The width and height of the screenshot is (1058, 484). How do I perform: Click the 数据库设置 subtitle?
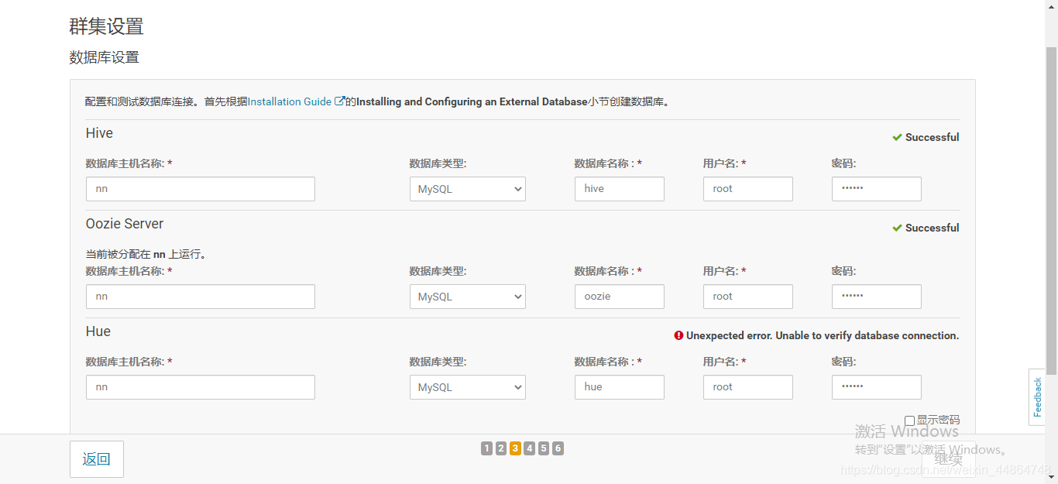coord(105,57)
